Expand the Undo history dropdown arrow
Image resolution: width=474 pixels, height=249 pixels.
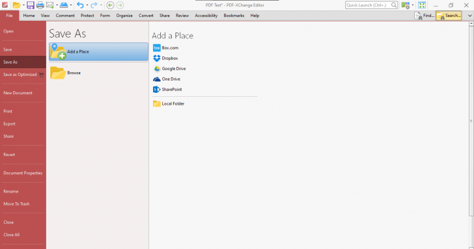tap(87, 5)
